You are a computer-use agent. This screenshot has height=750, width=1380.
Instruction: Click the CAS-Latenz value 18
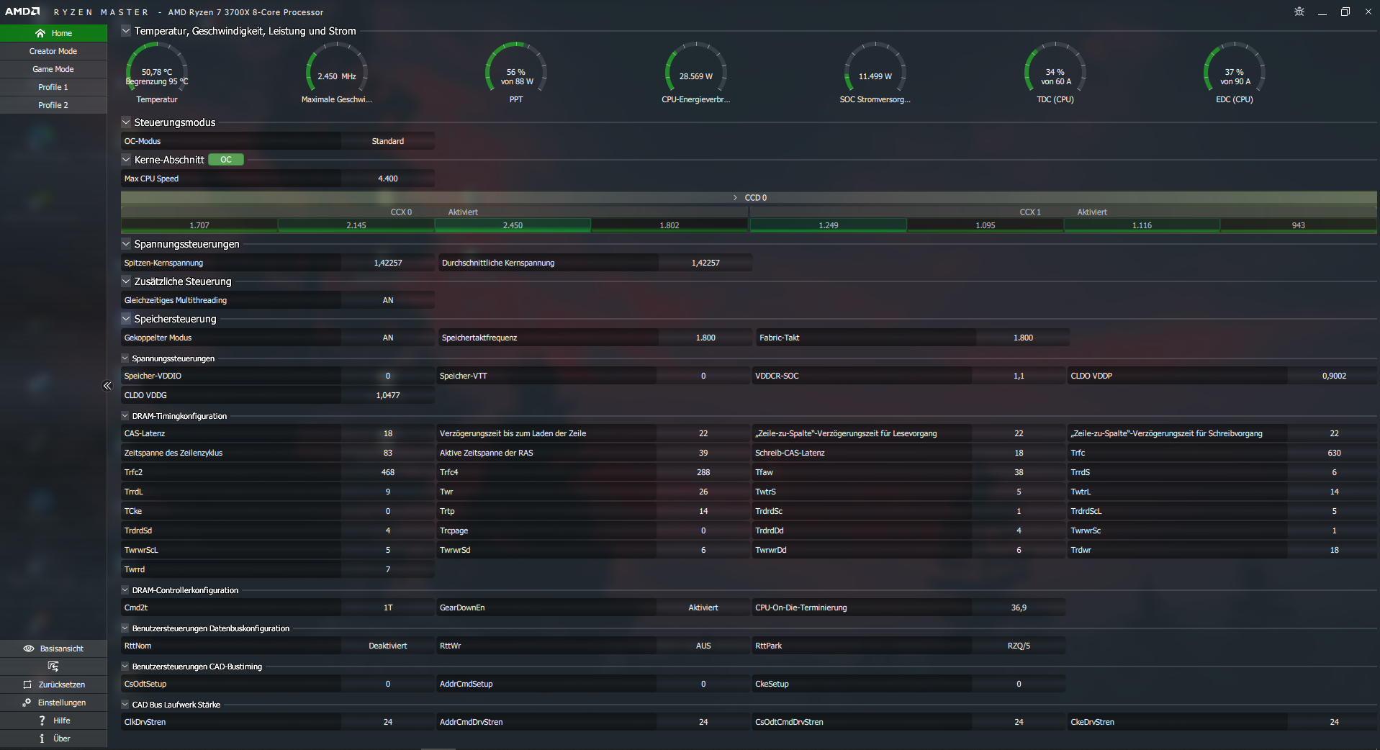[x=388, y=433]
